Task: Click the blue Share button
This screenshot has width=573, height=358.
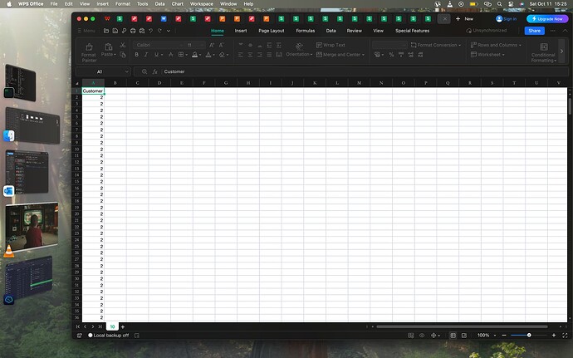Action: click(x=534, y=30)
